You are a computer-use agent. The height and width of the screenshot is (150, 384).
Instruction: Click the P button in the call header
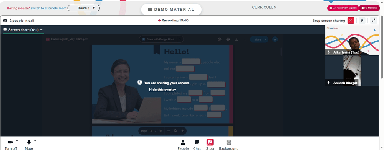tap(362, 21)
